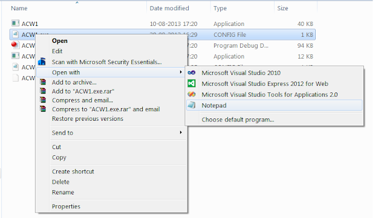Click the Notepad icon in the submenu
Screen dimensions: 387x218
point(192,105)
